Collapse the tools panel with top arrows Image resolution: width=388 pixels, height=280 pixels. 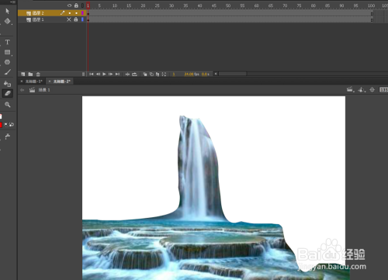click(12, 2)
